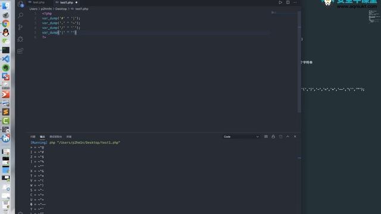Image resolution: width=381 pixels, height=214 pixels.
Task: Switch to the Debug Console panel tab
Action: (x=55, y=137)
